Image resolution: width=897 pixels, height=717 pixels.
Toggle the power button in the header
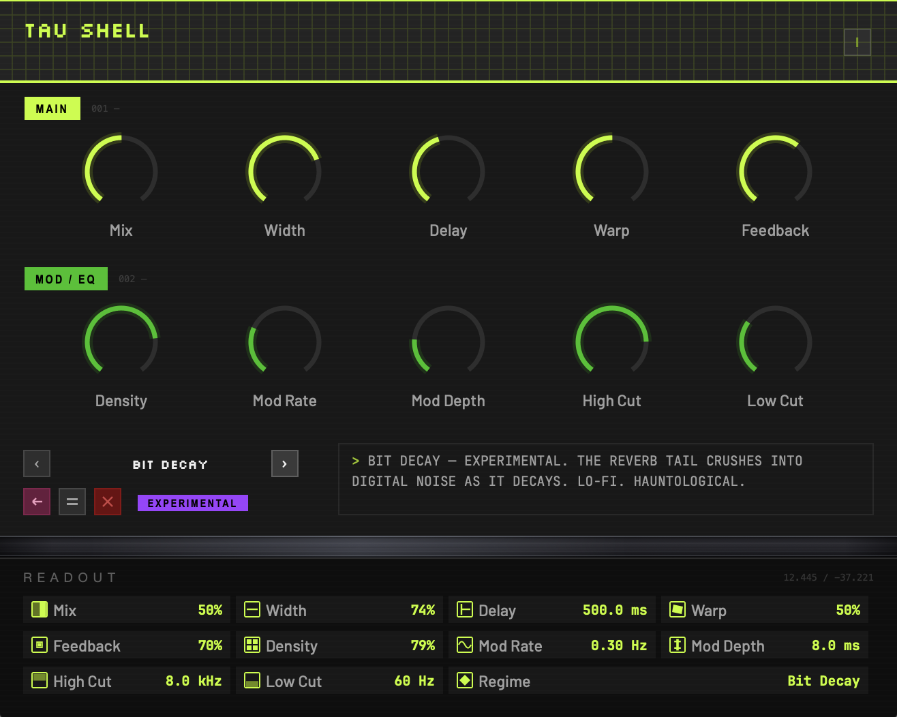click(857, 42)
